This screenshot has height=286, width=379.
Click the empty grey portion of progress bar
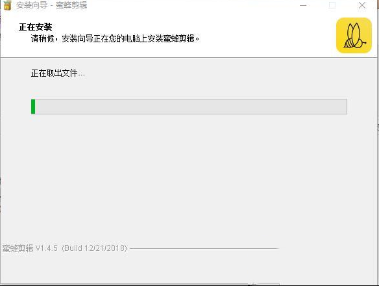point(191,107)
